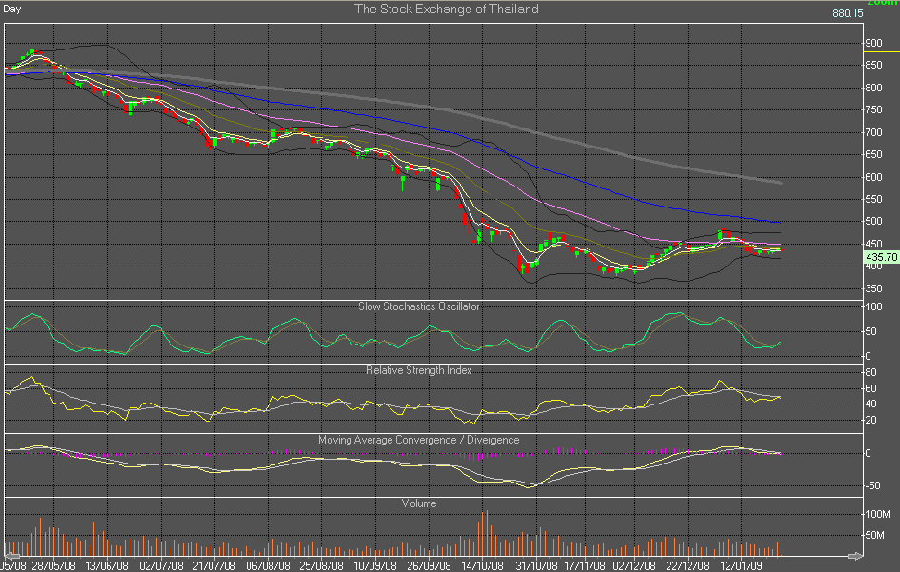Screen dimensions: 900x572
Task: Click the 700 price axis label
Action: pyautogui.click(x=873, y=132)
